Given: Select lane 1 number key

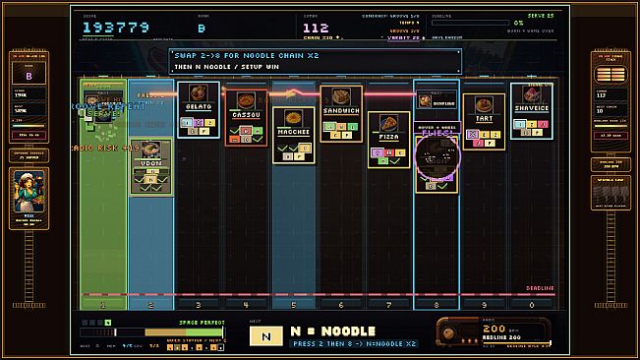Looking at the screenshot, I should click(103, 305).
